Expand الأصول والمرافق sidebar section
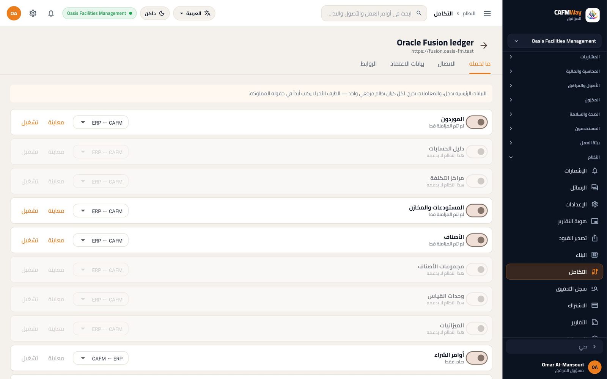 click(x=554, y=86)
